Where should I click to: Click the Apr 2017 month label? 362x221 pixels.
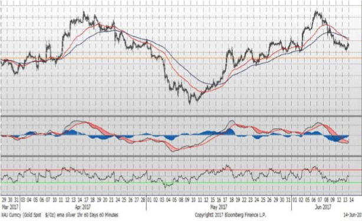tap(83, 207)
